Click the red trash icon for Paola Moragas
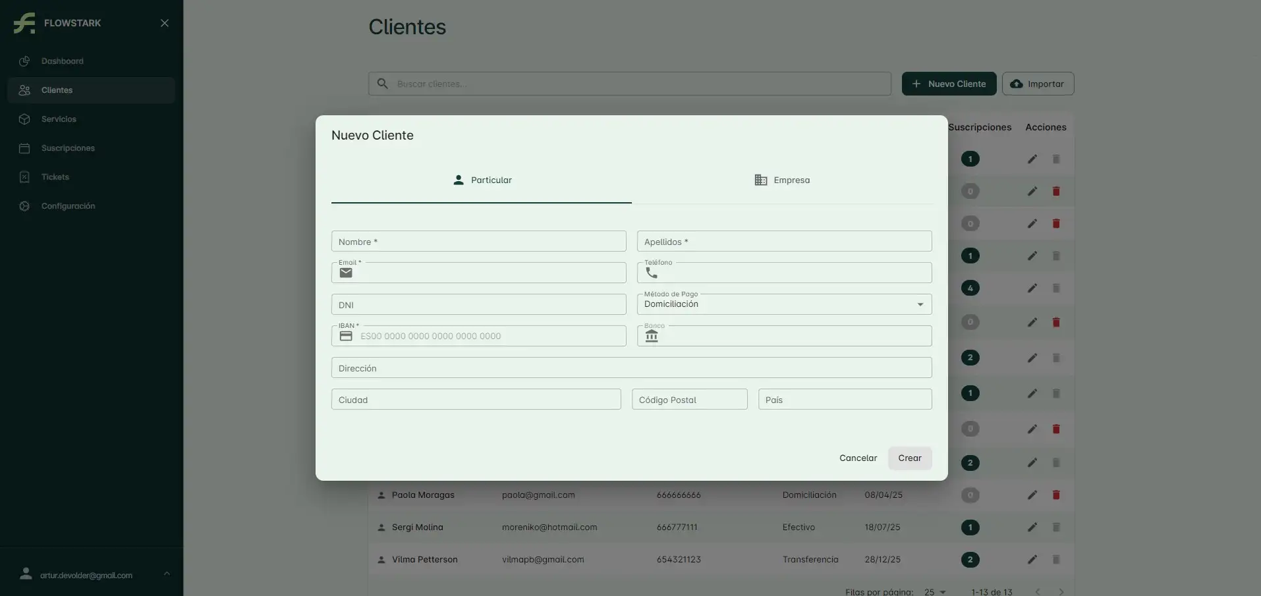The height and width of the screenshot is (596, 1261). click(1055, 495)
